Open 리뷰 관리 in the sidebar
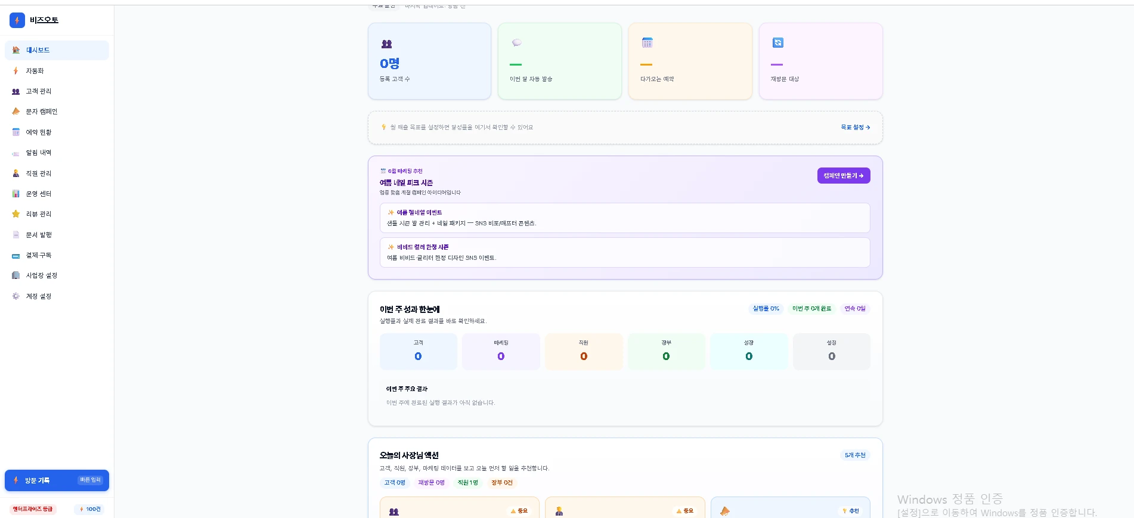1134x518 pixels. coord(57,214)
